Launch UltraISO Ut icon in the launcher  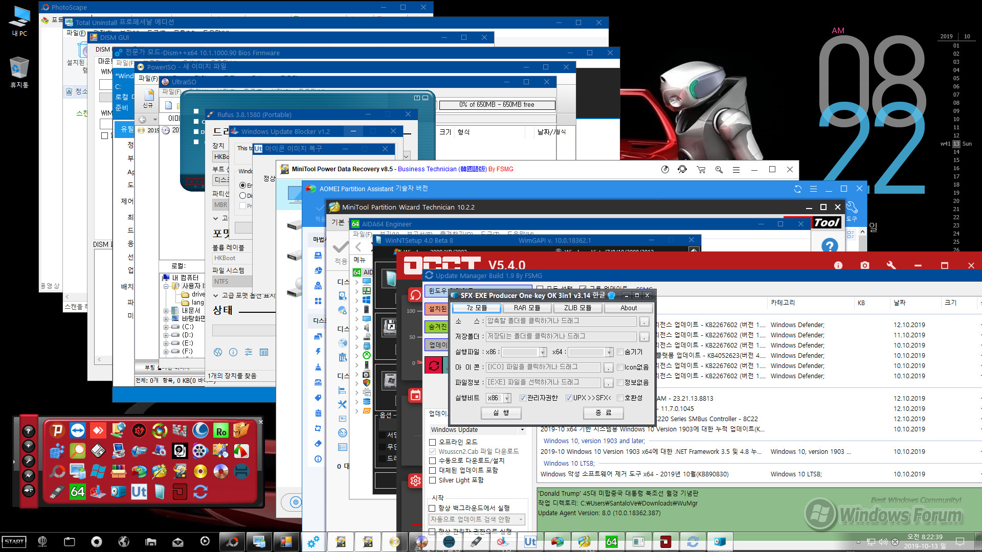[139, 492]
